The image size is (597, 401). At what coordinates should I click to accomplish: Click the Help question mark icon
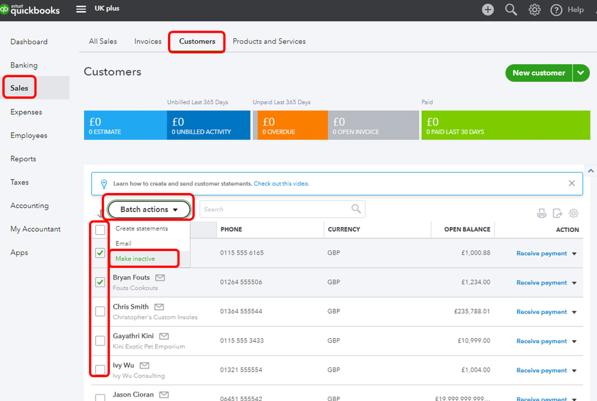click(556, 10)
